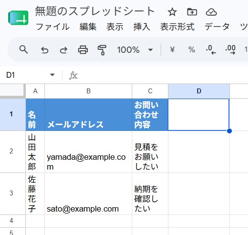The image size is (248, 235).
Task: Open the Google Sheets home icon
Action: point(18,18)
